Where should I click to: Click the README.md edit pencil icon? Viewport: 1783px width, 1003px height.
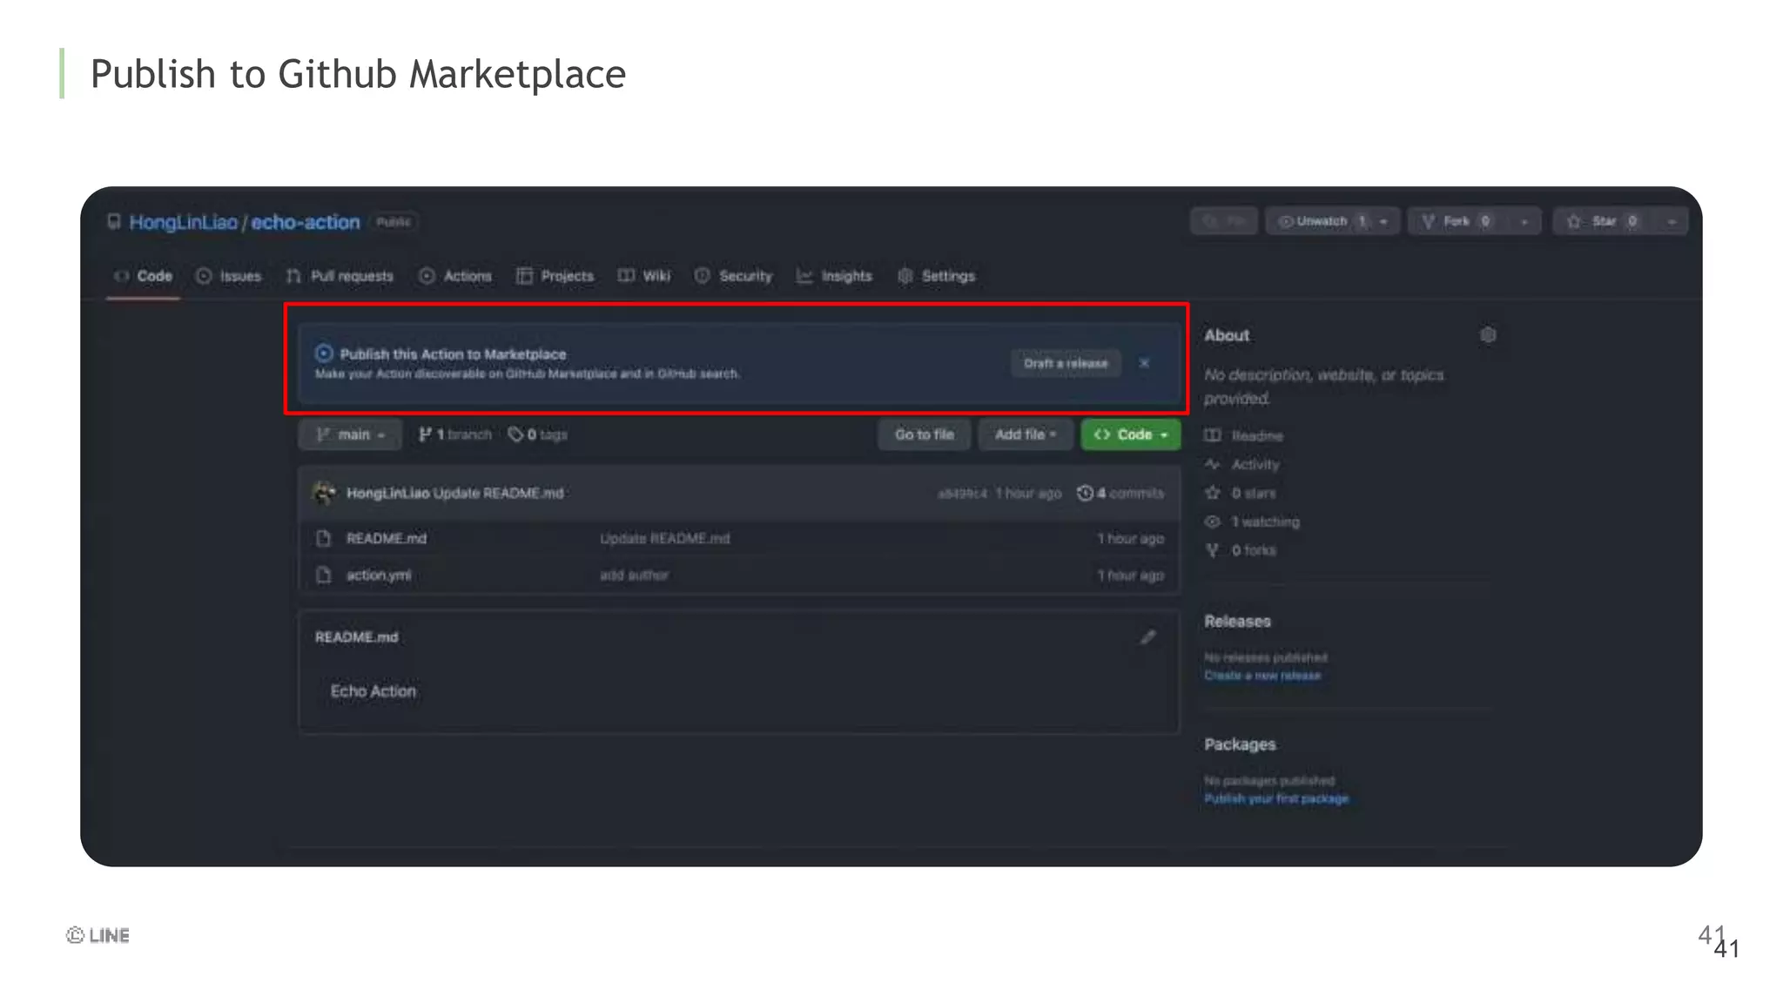pos(1148,637)
